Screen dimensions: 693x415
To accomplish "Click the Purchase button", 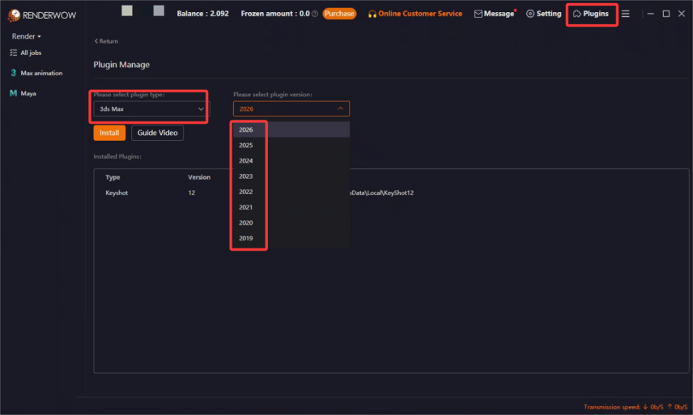I will tap(339, 14).
